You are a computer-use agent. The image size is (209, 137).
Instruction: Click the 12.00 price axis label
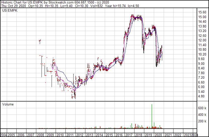coord(202,40)
